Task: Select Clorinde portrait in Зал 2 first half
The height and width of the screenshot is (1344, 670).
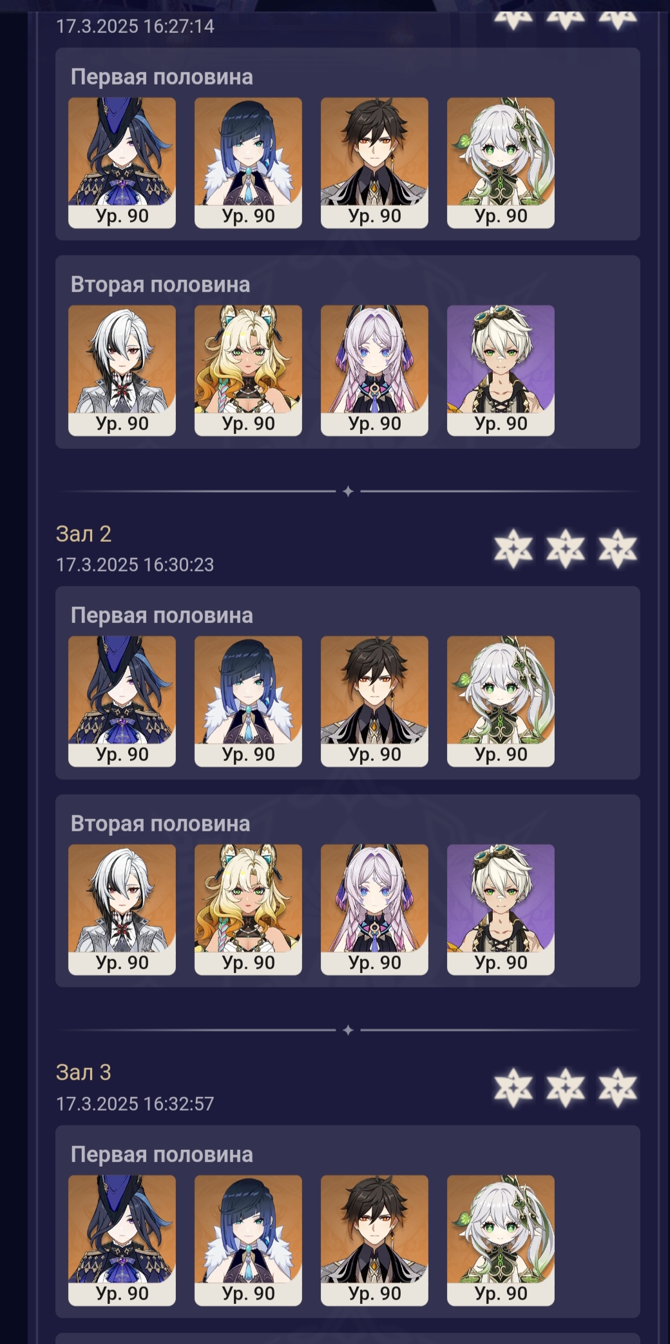Action: [x=122, y=701]
